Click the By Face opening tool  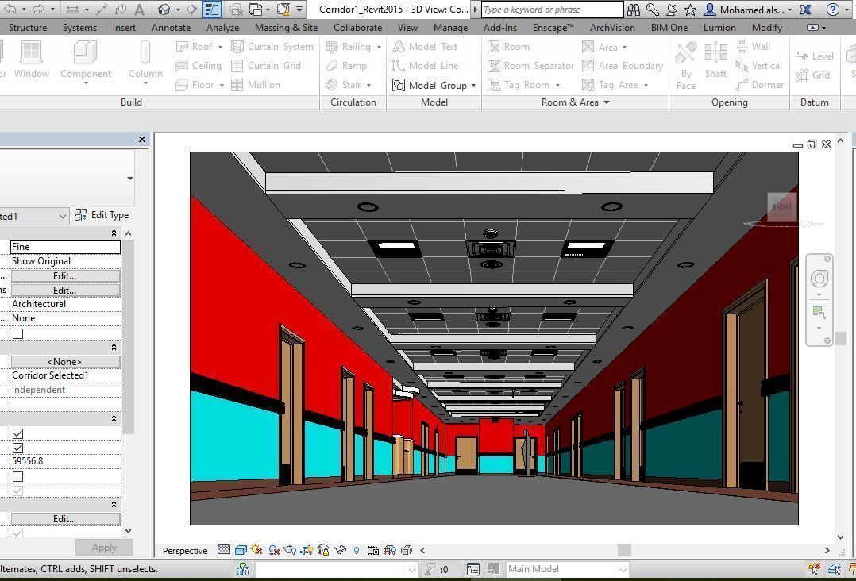[x=686, y=65]
